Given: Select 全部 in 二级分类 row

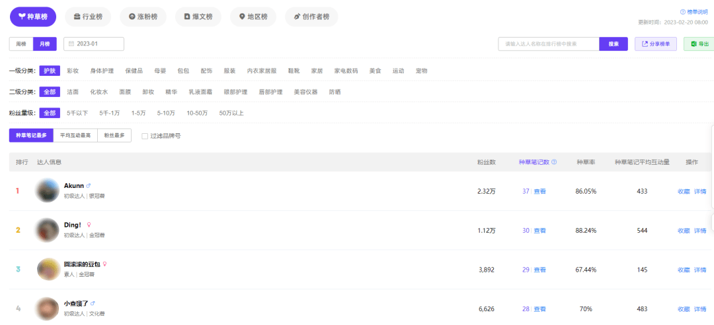Looking at the screenshot, I should pos(50,92).
